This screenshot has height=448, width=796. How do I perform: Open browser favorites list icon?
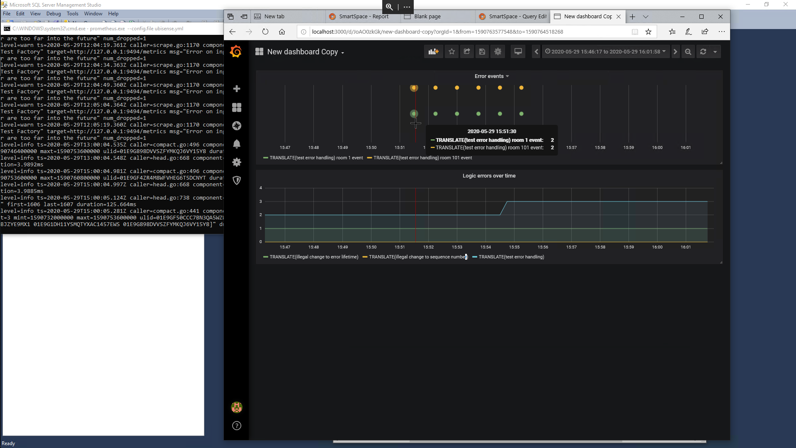[672, 32]
